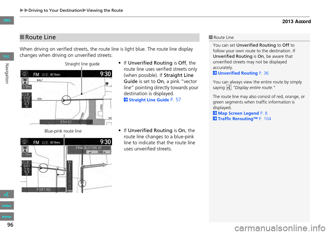Screen dimensions: 331x234
Task: Click arrow icon before Traffic Rerouting link
Action: pos(215,119)
